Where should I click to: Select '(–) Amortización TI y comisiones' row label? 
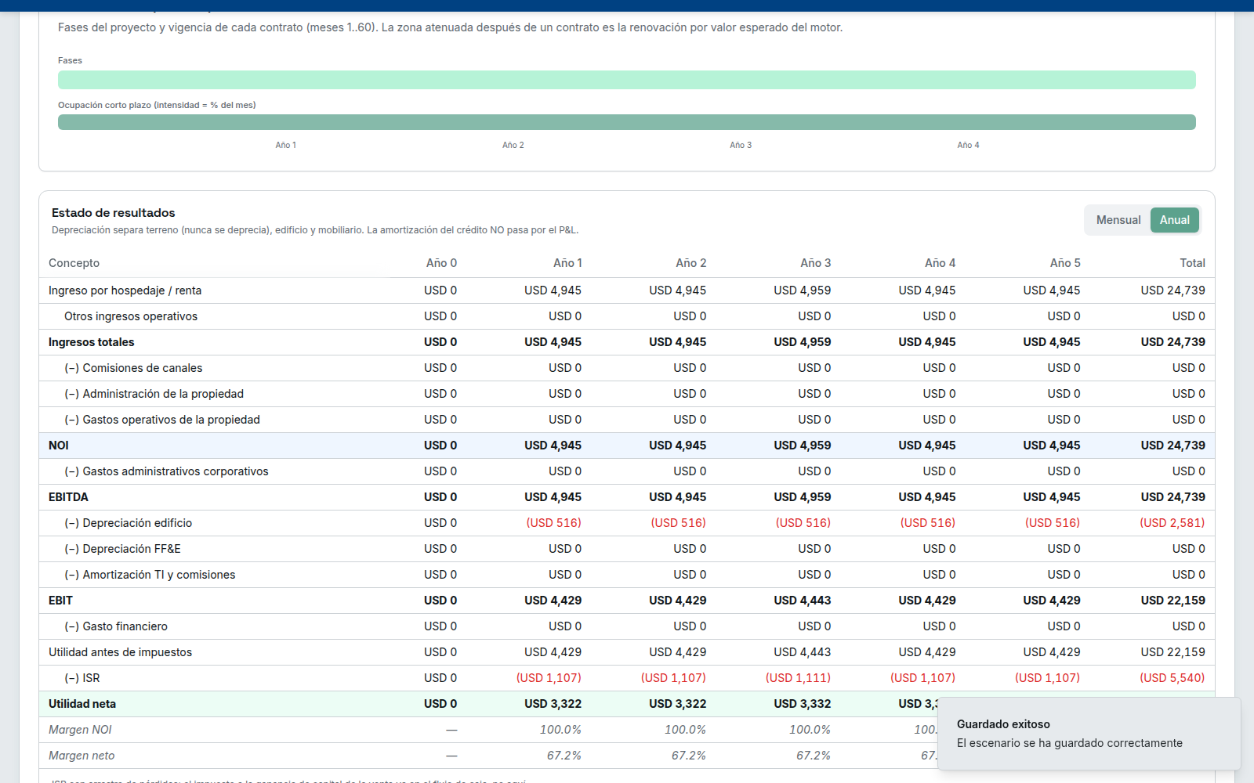coord(150,575)
